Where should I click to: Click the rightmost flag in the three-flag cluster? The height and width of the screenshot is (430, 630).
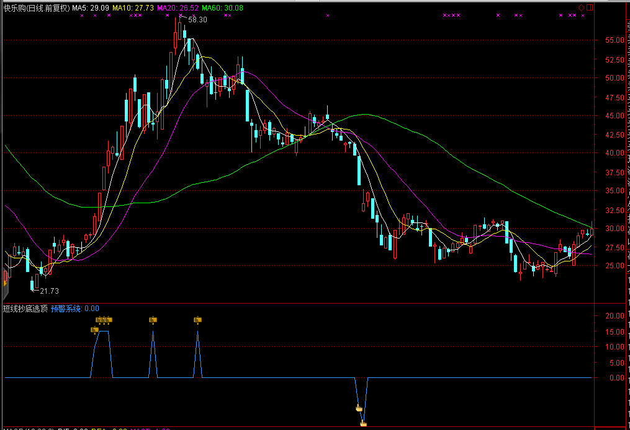pyautogui.click(x=109, y=320)
